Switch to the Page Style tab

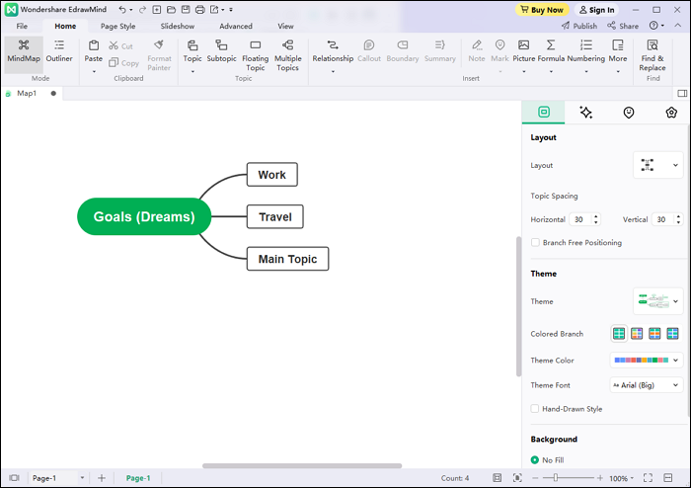[117, 26]
